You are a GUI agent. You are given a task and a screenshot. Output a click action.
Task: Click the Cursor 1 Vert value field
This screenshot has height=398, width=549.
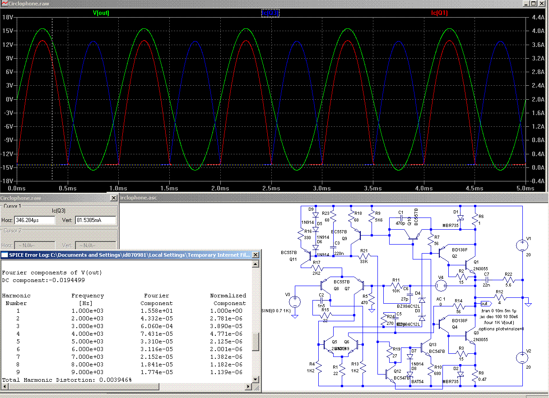95,220
